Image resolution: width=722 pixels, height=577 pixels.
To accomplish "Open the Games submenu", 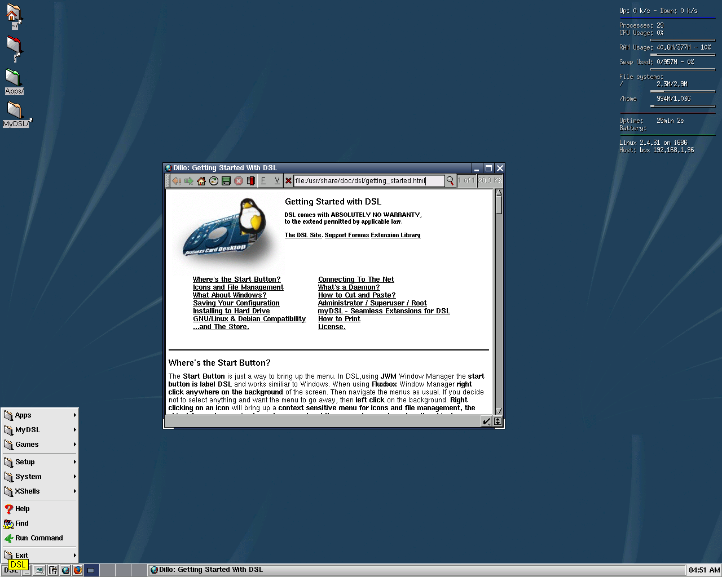I will click(x=39, y=445).
